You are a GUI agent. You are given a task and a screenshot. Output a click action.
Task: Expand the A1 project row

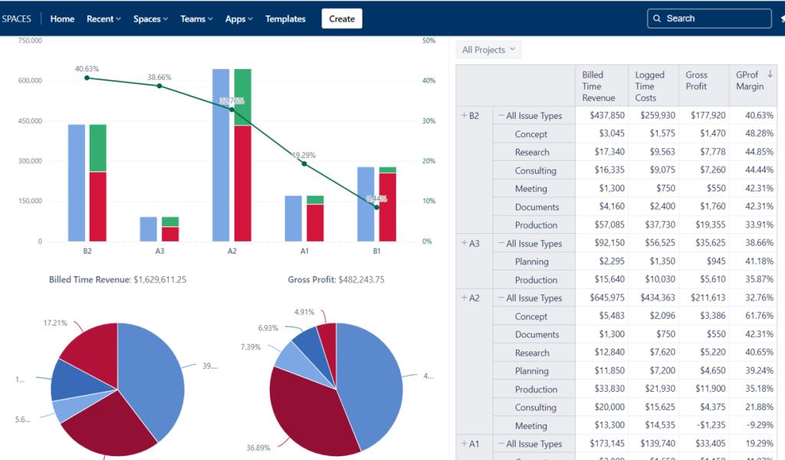click(x=464, y=443)
